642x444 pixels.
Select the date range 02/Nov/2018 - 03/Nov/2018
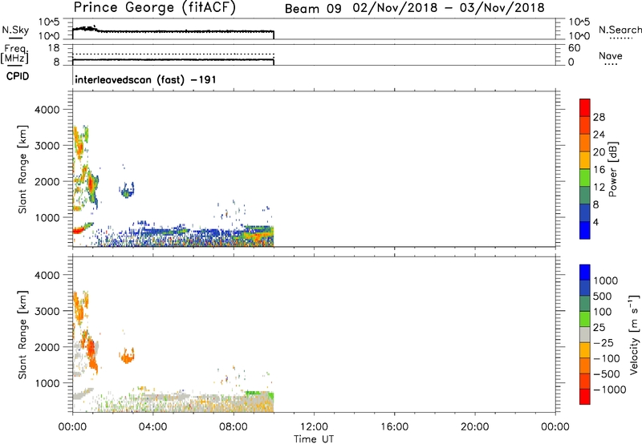[x=449, y=8]
